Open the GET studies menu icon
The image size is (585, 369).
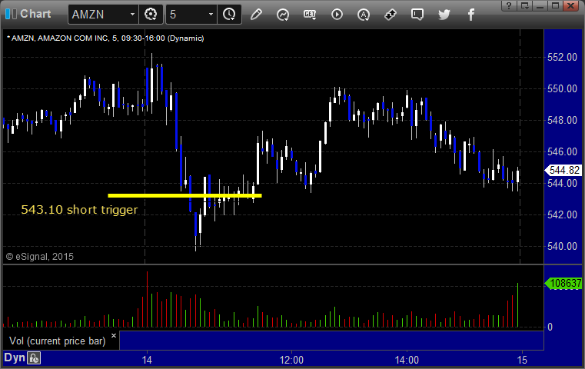(x=310, y=15)
